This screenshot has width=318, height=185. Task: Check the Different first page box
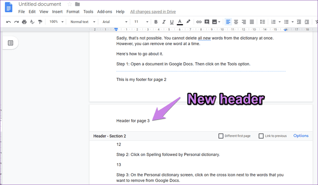coord(221,136)
